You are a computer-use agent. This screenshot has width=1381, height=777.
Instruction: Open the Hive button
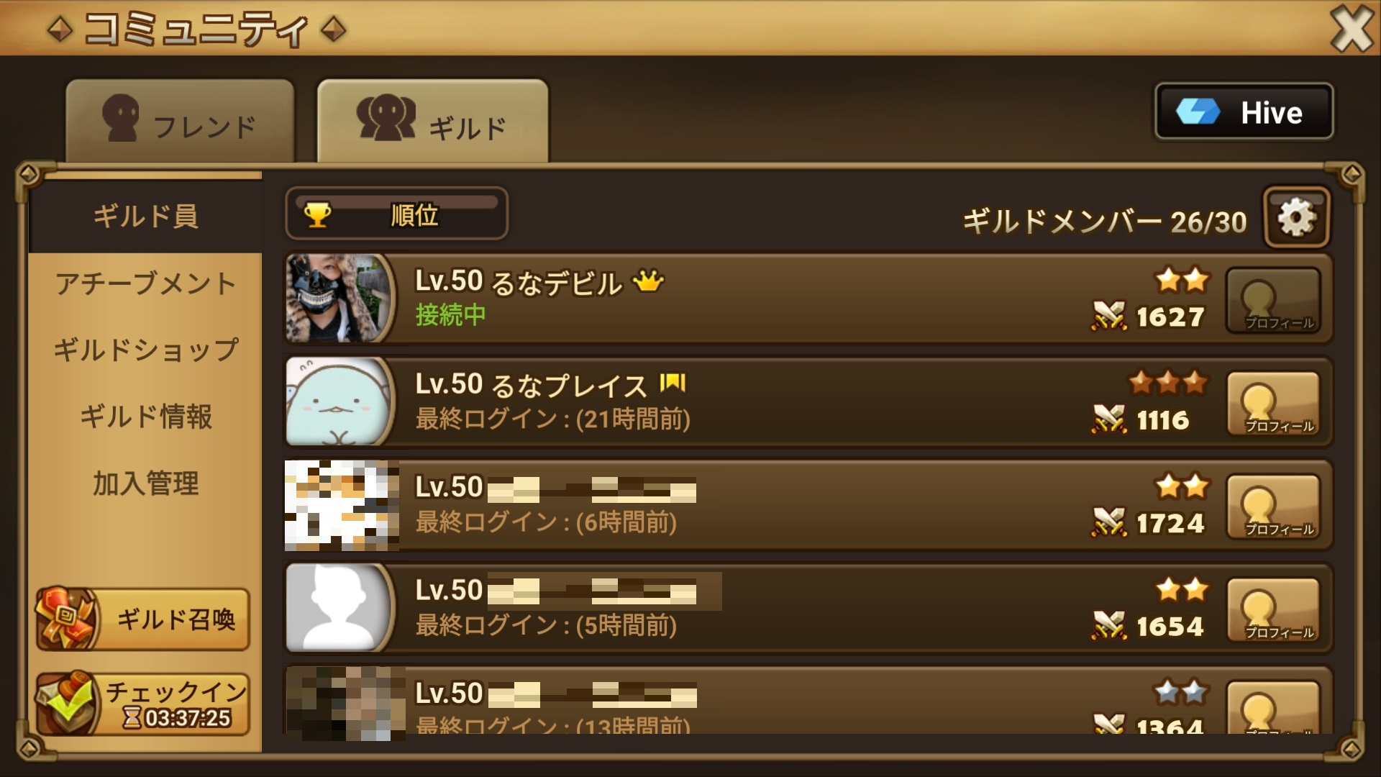pos(1244,112)
